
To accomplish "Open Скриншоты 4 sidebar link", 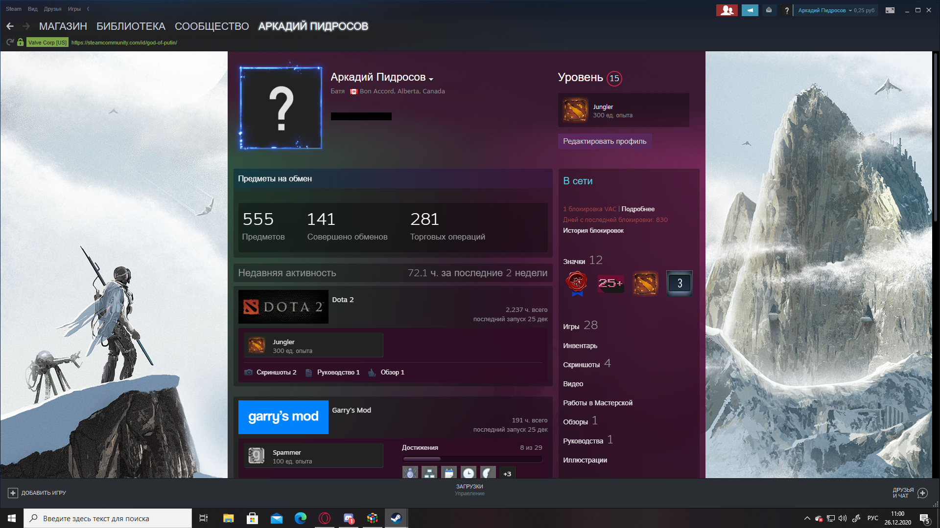I will [x=587, y=364].
